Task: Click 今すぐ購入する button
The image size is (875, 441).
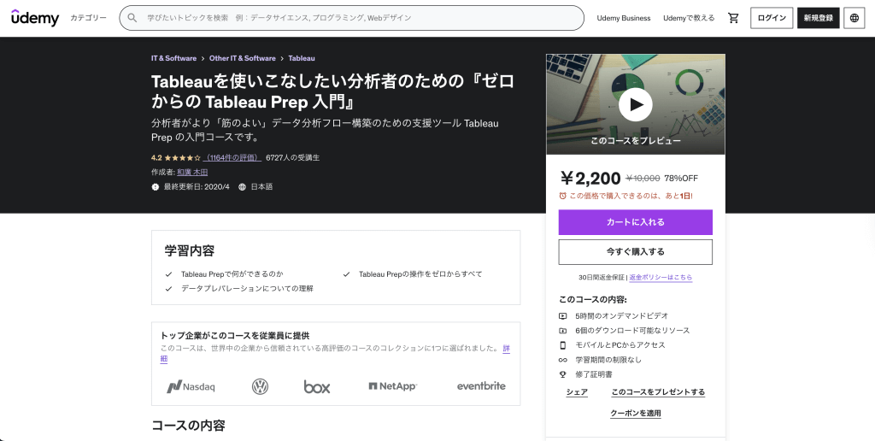Action: click(x=635, y=252)
